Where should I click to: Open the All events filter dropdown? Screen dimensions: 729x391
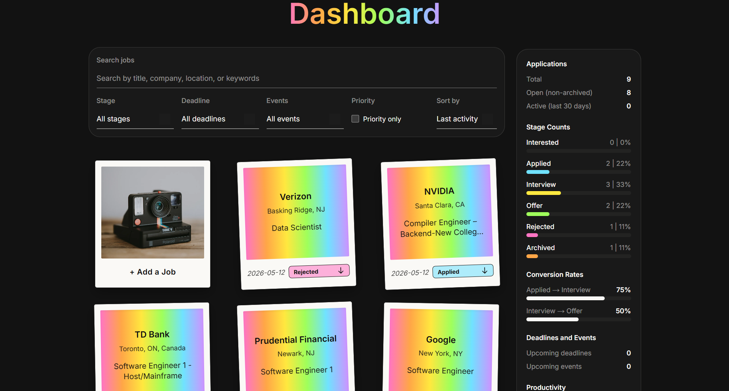point(305,119)
